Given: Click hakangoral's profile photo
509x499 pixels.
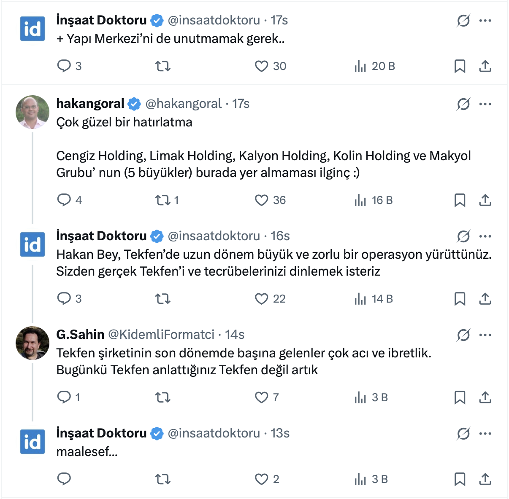Looking at the screenshot, I should pyautogui.click(x=32, y=112).
